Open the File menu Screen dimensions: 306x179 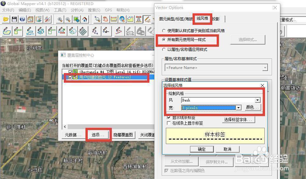click(x=8, y=10)
